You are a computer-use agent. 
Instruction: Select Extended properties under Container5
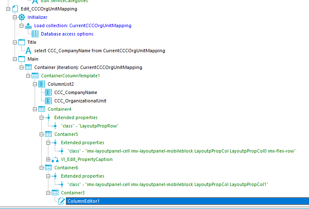(83, 143)
